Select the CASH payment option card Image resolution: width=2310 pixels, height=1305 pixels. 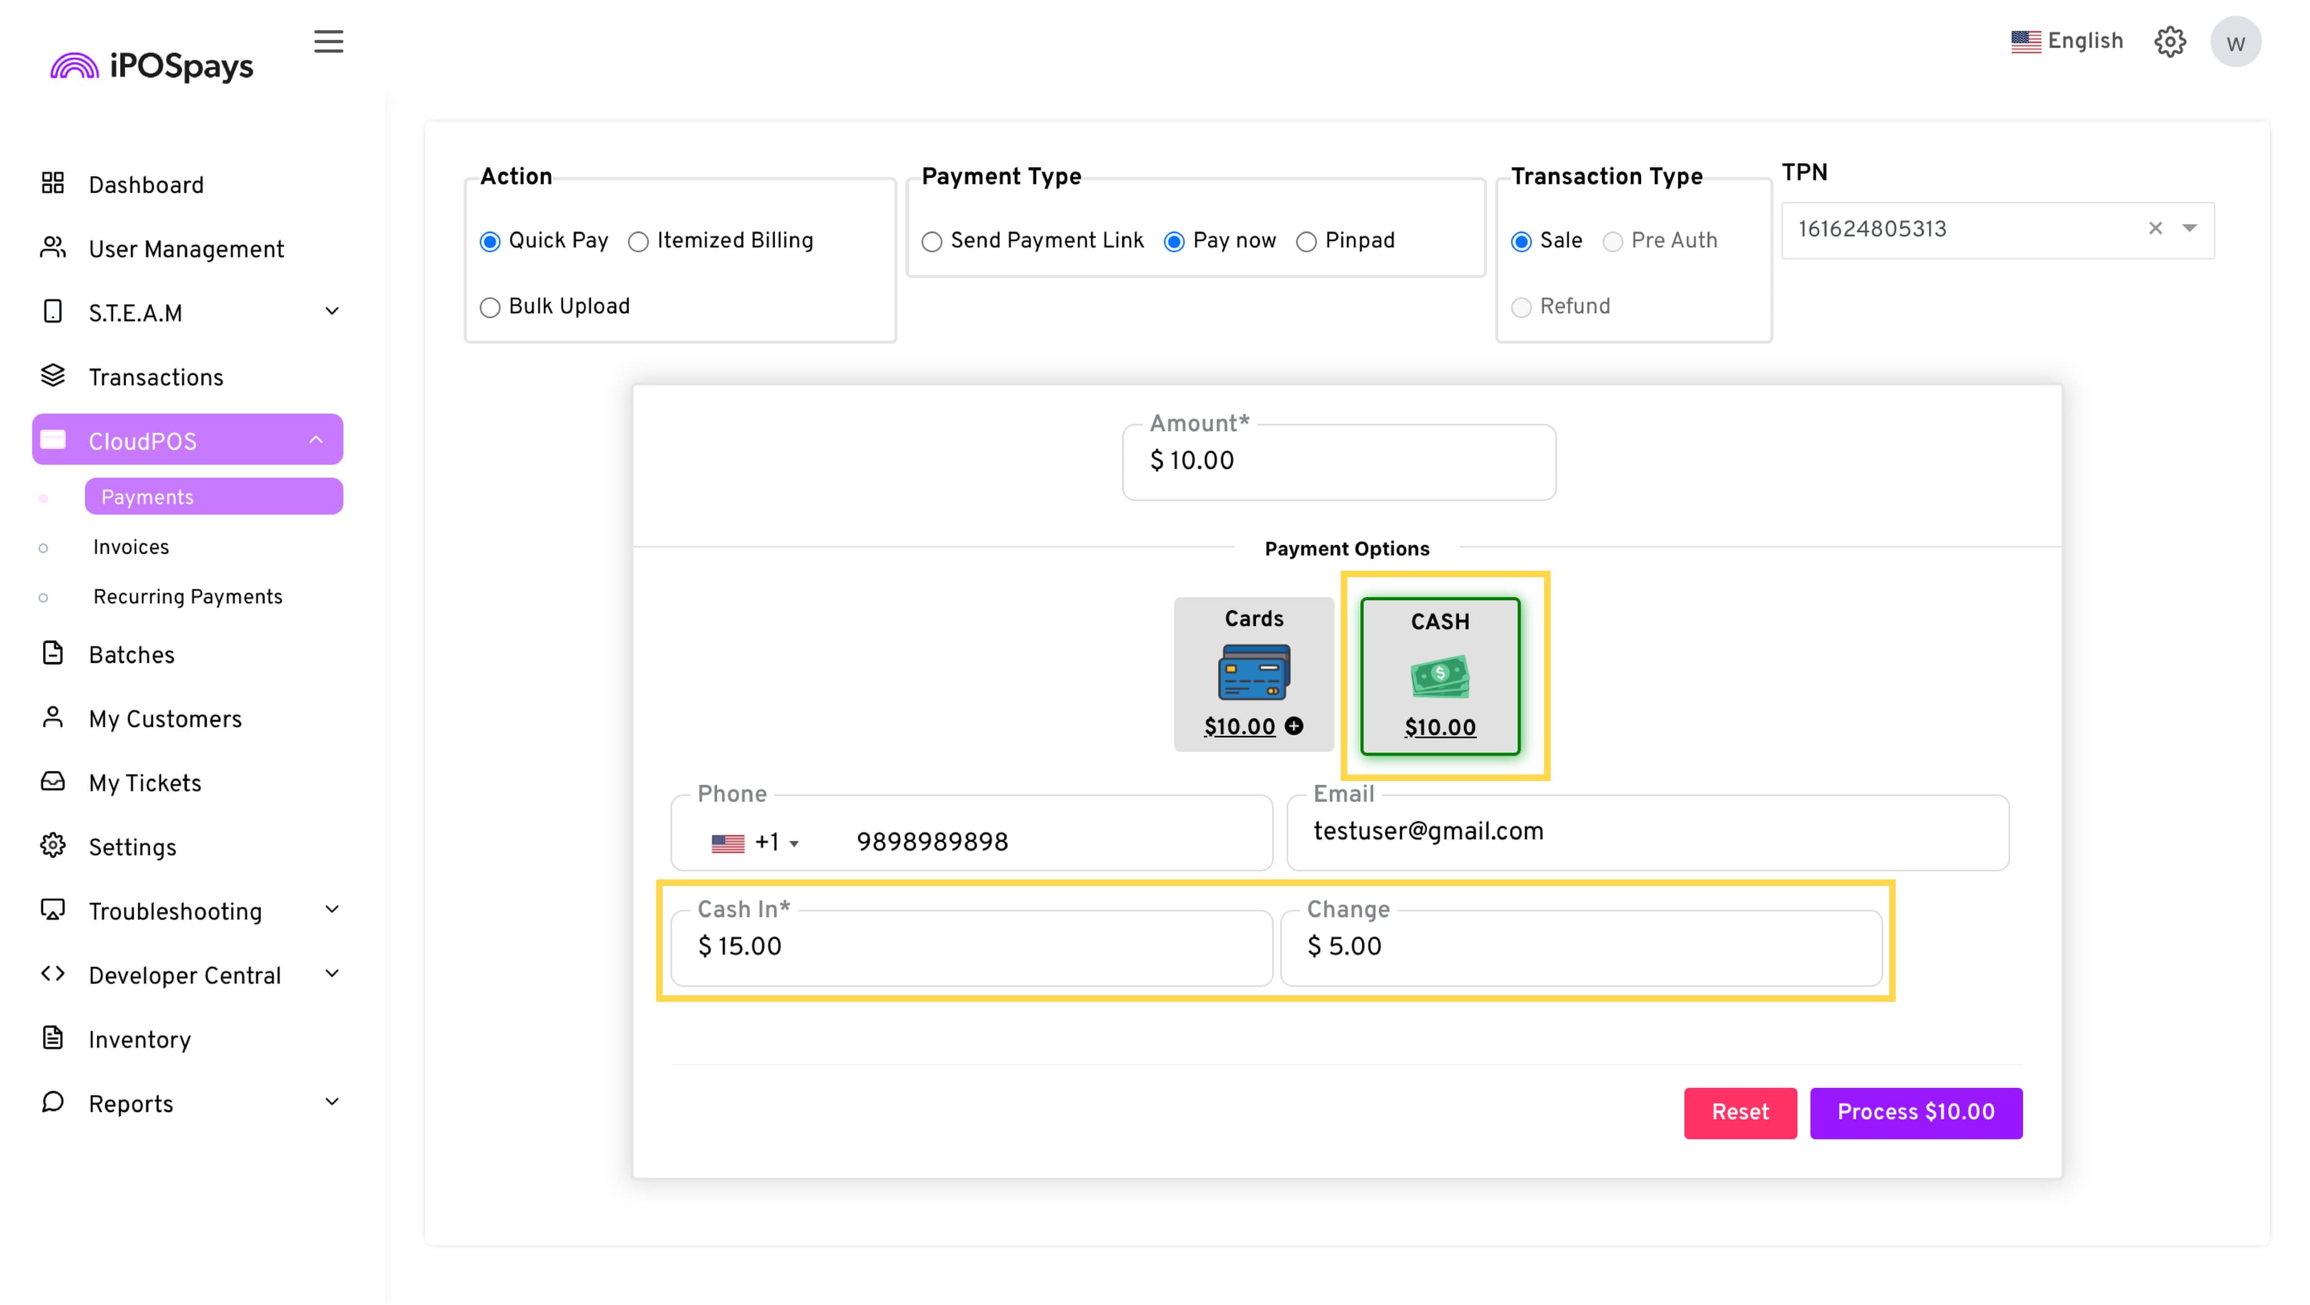(x=1440, y=676)
